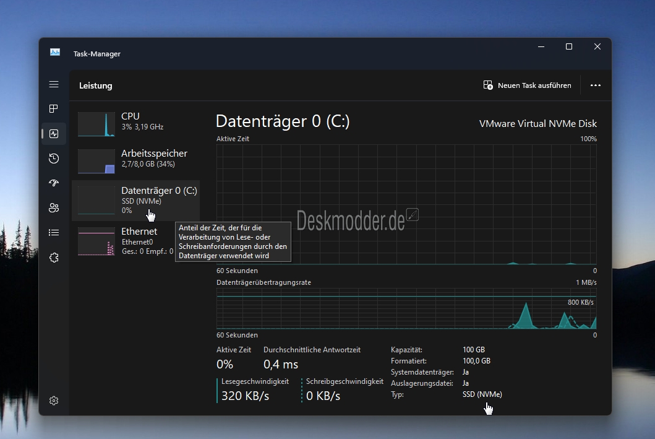Click the Ethernet mini graph thumbnail
Image resolution: width=655 pixels, height=439 pixels.
point(96,241)
